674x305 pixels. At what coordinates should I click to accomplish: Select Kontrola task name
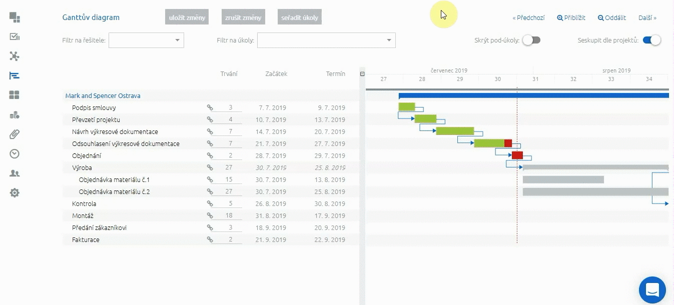(84, 203)
